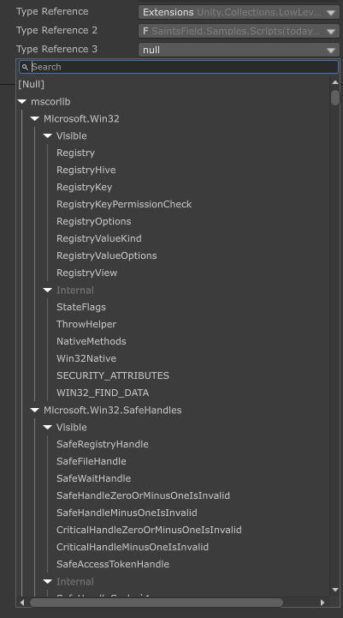343x618 pixels.
Task: Open the Type Reference 2 dropdown
Action: [240, 31]
